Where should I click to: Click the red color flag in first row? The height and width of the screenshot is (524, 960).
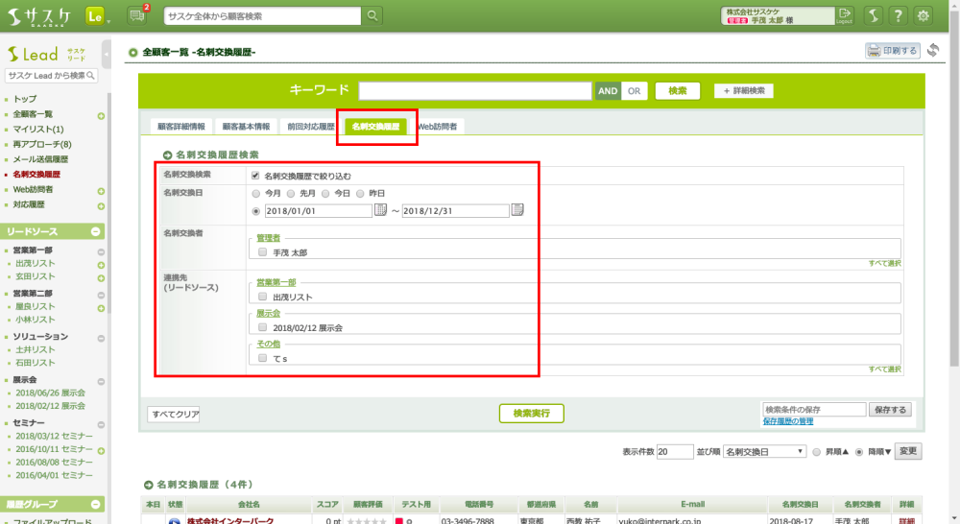coord(398,521)
